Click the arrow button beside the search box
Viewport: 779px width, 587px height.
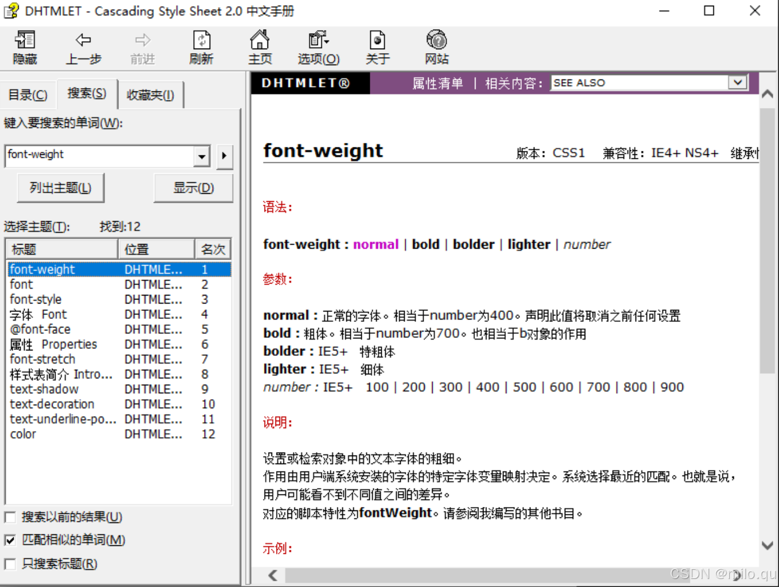point(225,156)
